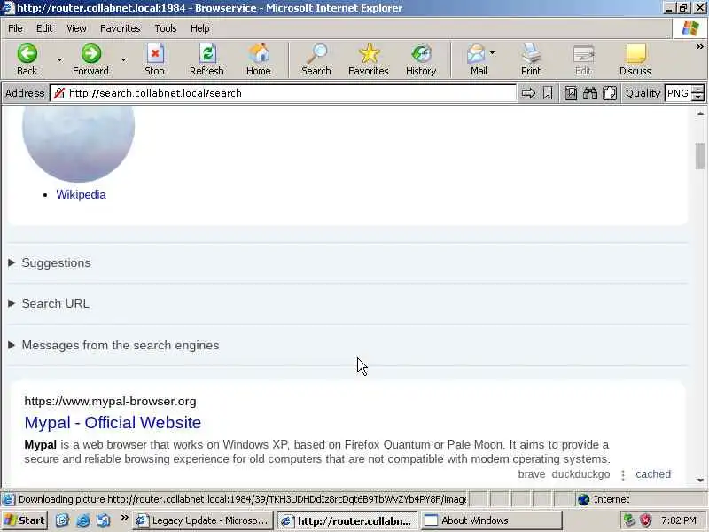
Task: Click the Internet zone globe icon in status bar
Action: 584,499
